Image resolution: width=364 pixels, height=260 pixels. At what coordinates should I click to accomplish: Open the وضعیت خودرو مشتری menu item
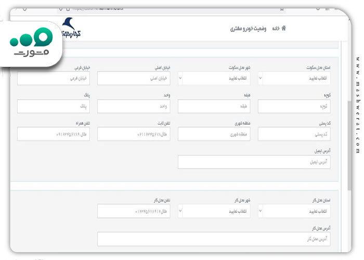pos(248,29)
